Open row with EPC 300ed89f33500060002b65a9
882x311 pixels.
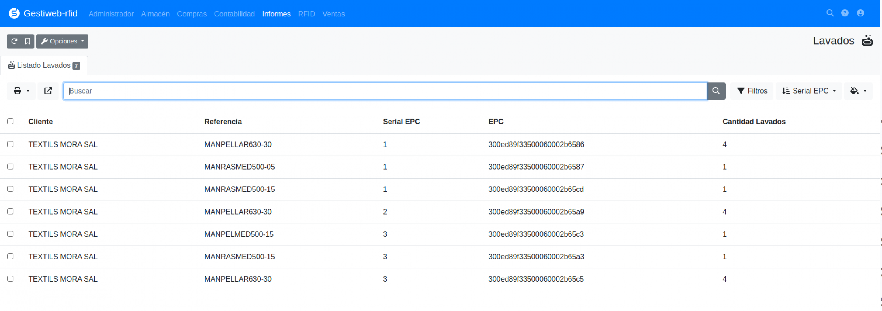[x=440, y=212]
